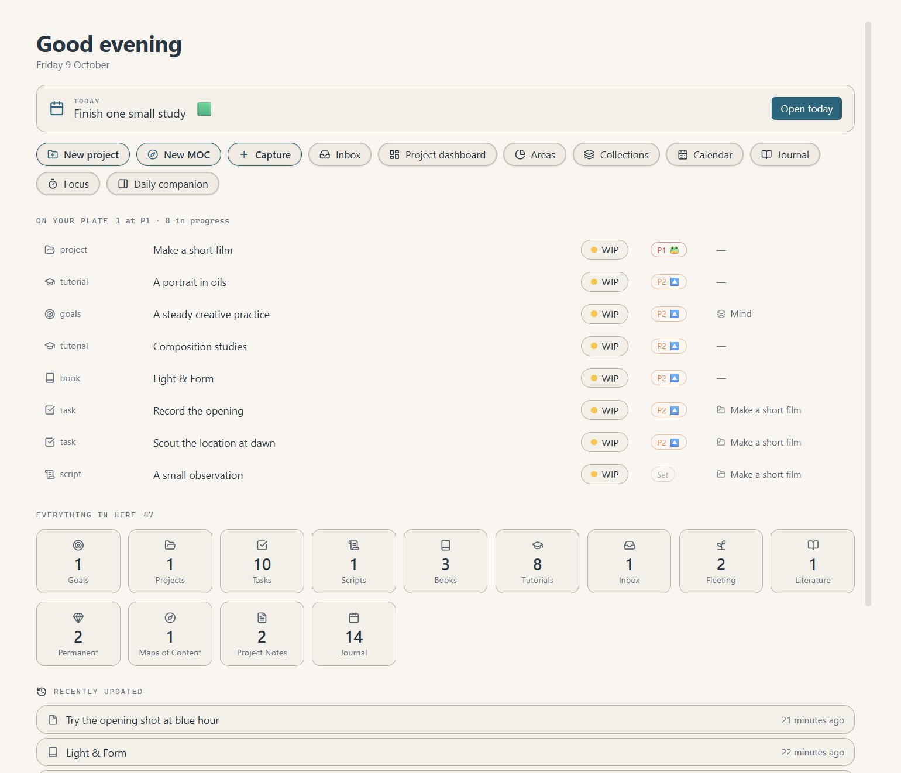Change WIP status of Light & Form
The height and width of the screenshot is (773, 901).
[x=604, y=378]
